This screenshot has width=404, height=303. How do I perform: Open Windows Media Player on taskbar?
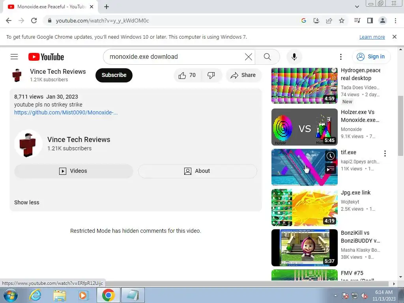(x=84, y=295)
